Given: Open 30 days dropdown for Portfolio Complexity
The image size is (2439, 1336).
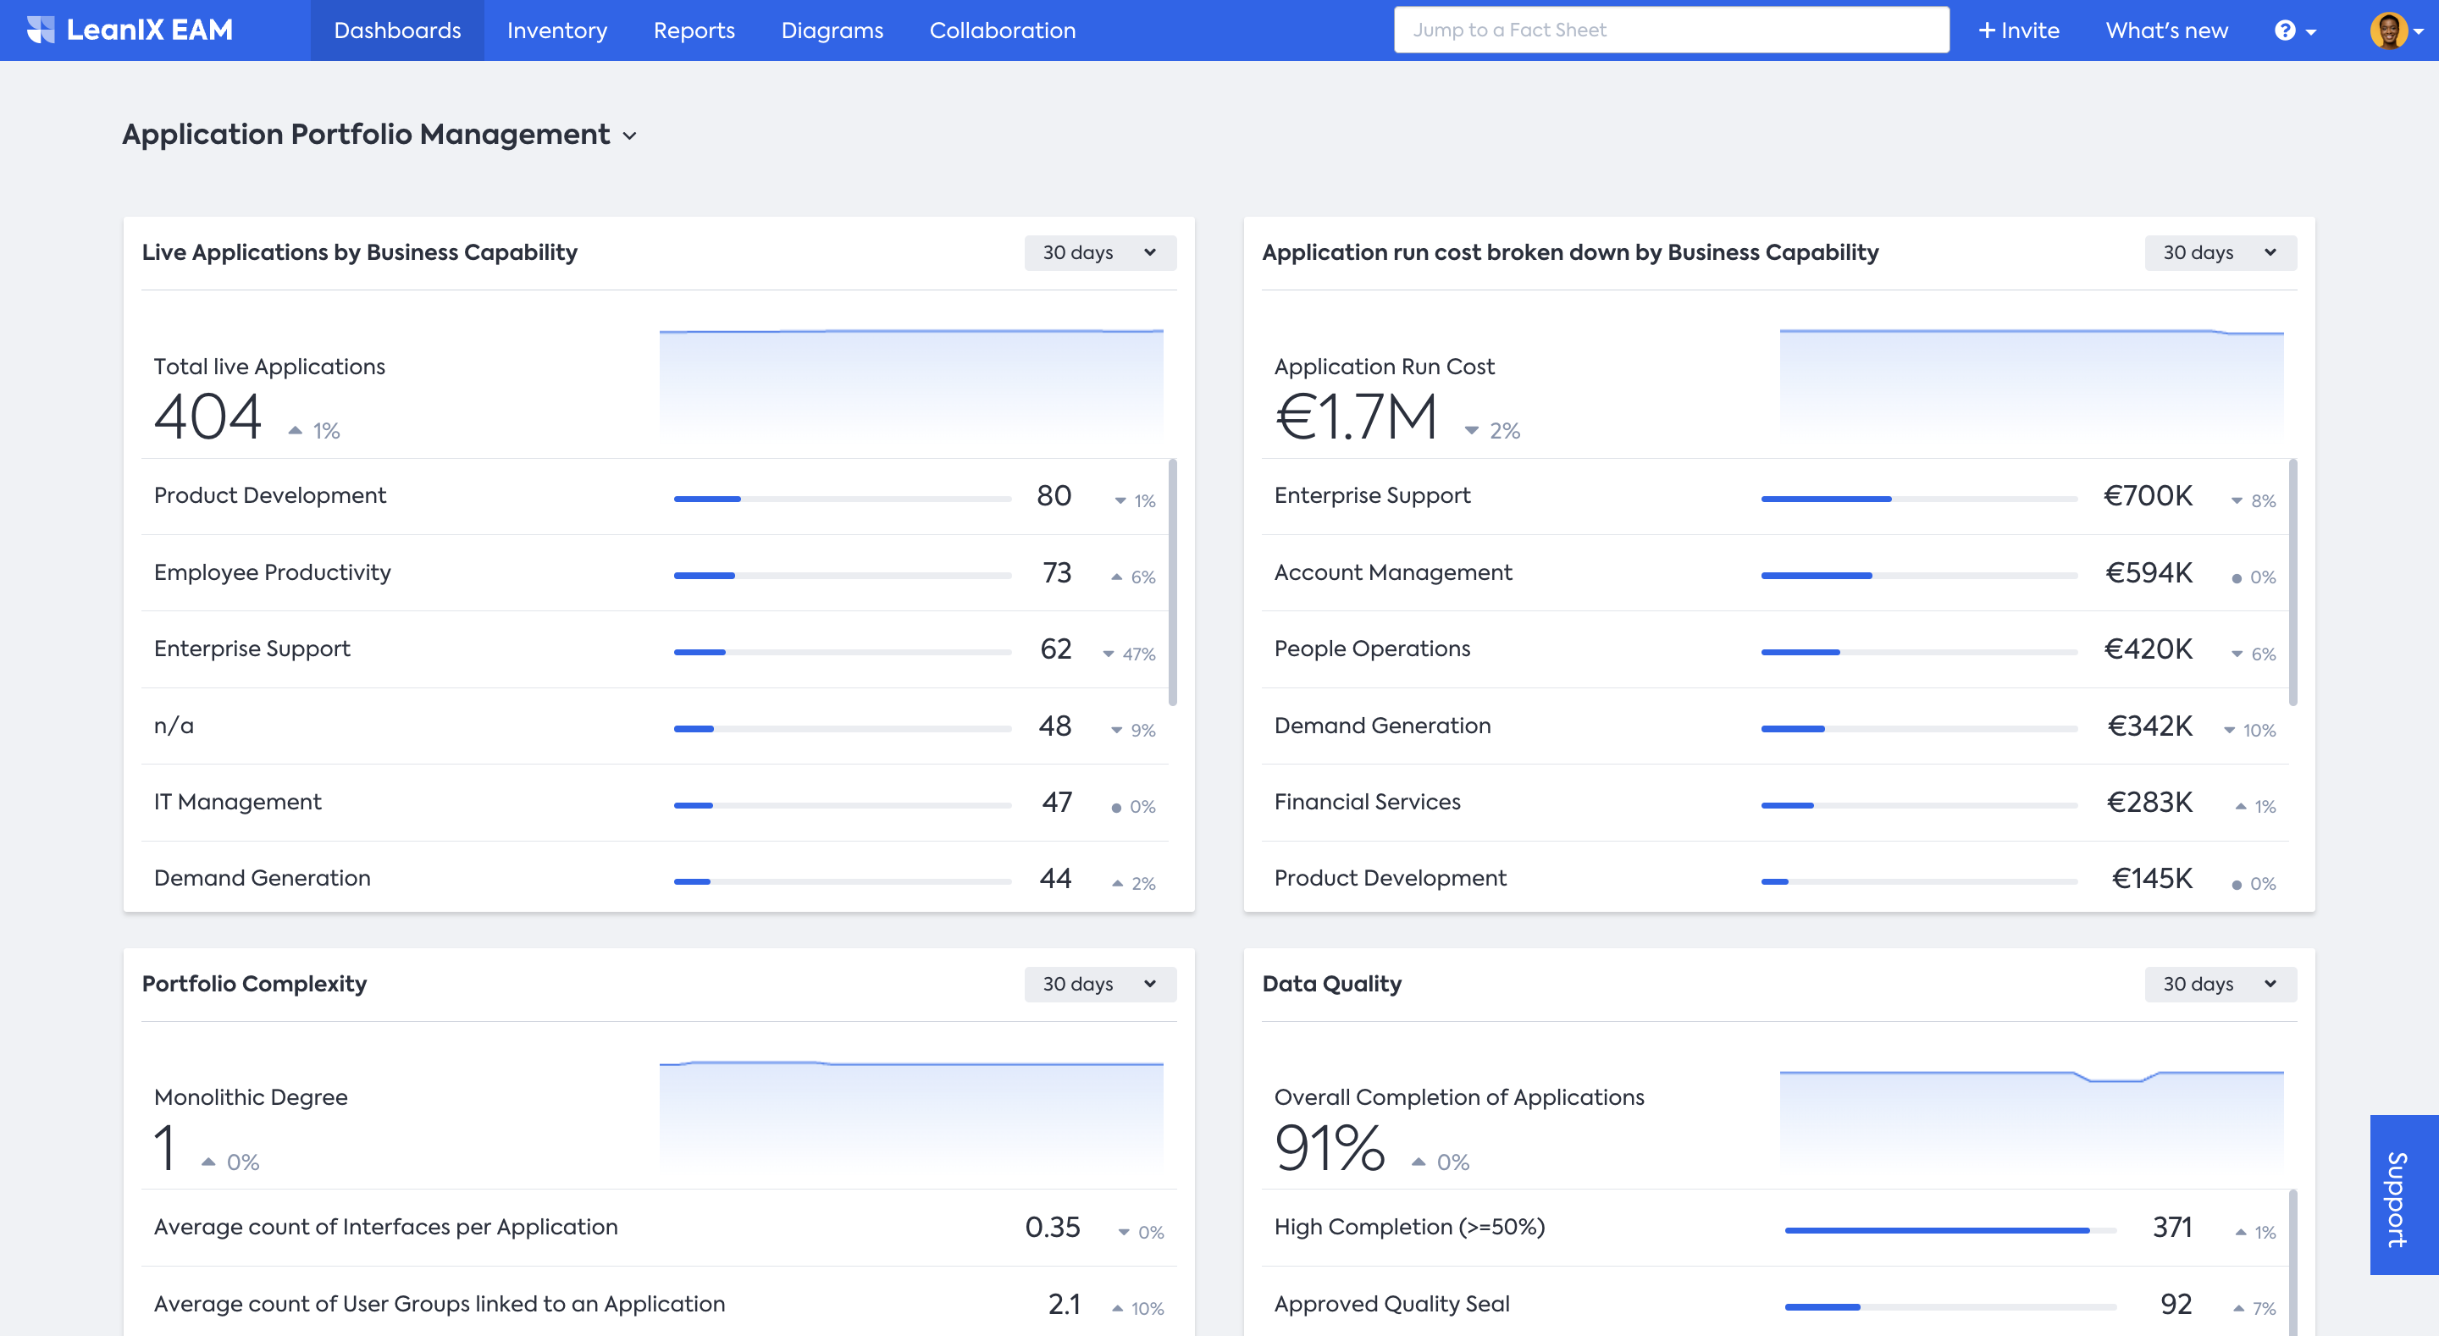Looking at the screenshot, I should click(x=1099, y=985).
